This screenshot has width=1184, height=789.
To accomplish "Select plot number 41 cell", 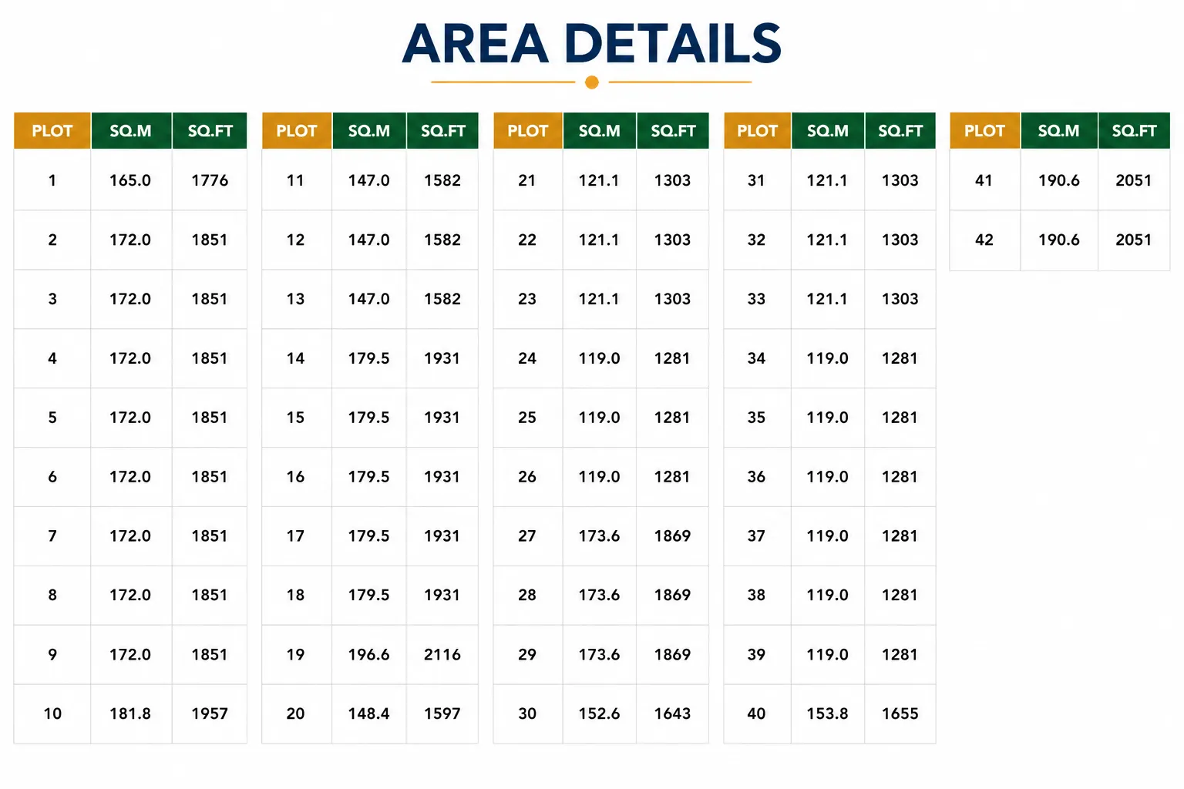I will click(984, 180).
